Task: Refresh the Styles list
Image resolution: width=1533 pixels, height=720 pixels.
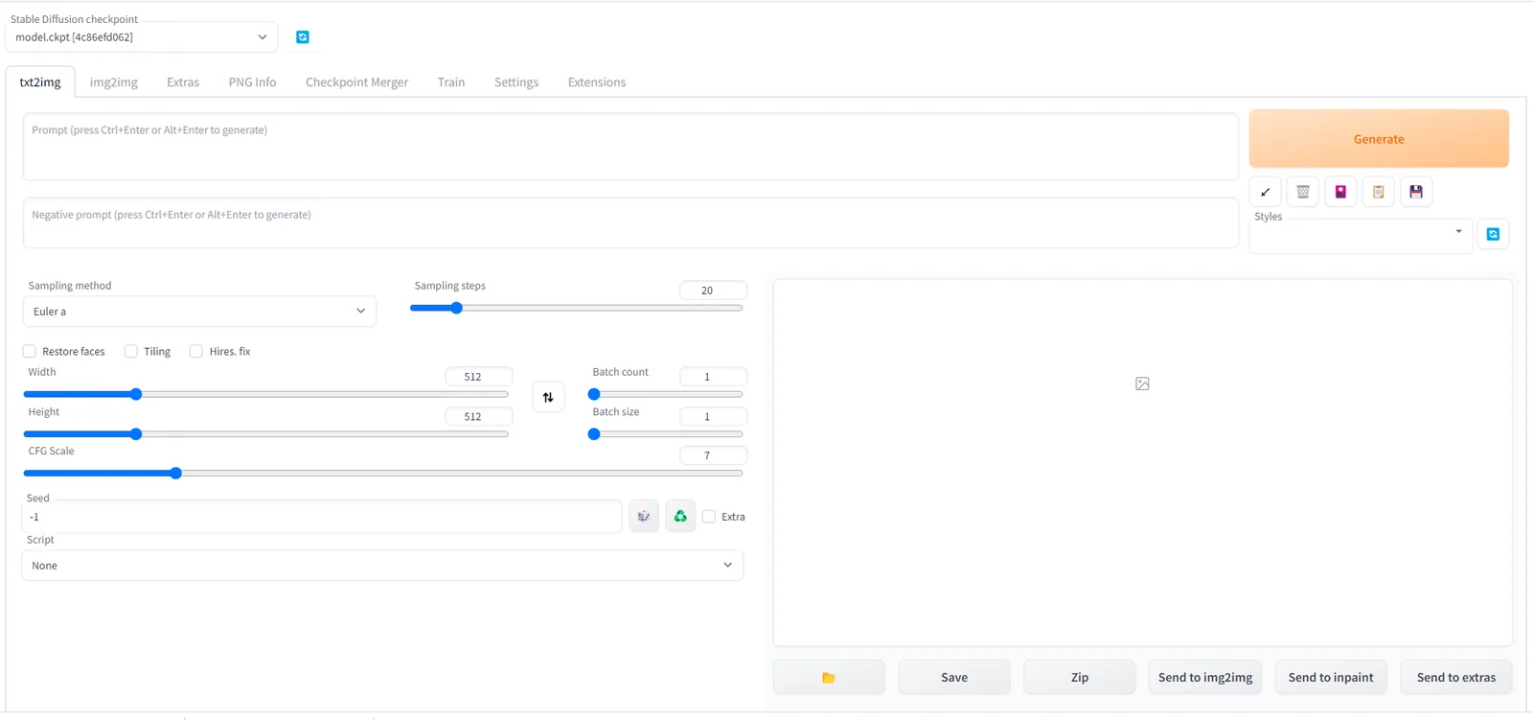Action: (1493, 234)
